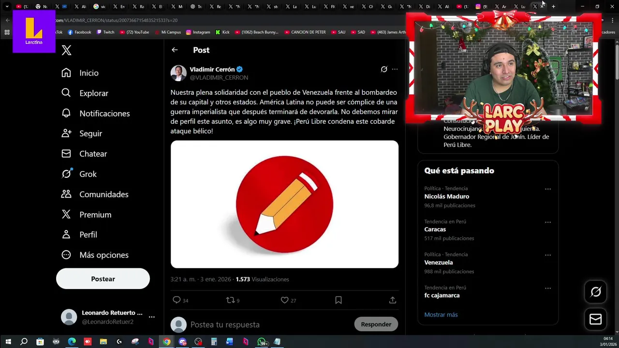The image size is (619, 348).
Task: Open Premium in the sidebar
Action: 87,215
